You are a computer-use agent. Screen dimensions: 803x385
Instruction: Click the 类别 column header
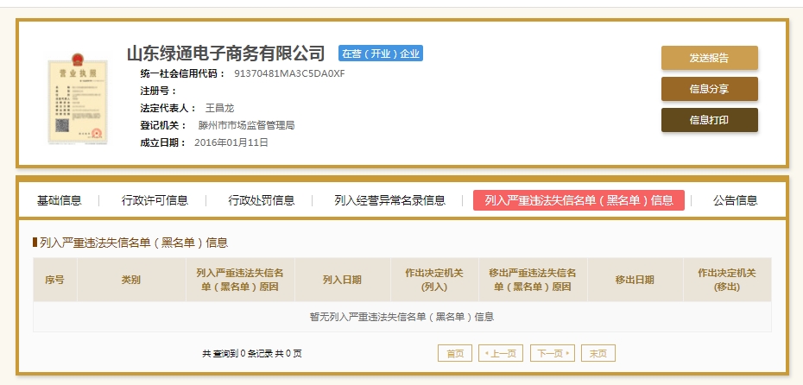pos(131,280)
